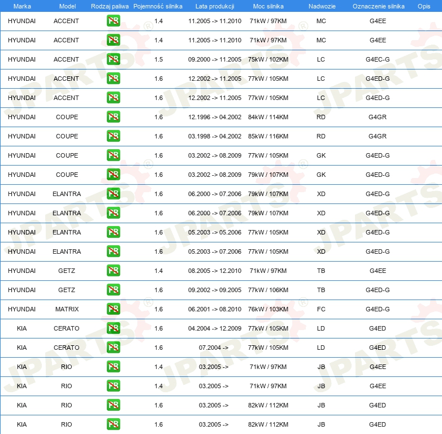Image resolution: width=442 pixels, height=434 pixels.
Task: Select the 09.2000 -> 11.2005 production years cell
Action: [x=215, y=59]
